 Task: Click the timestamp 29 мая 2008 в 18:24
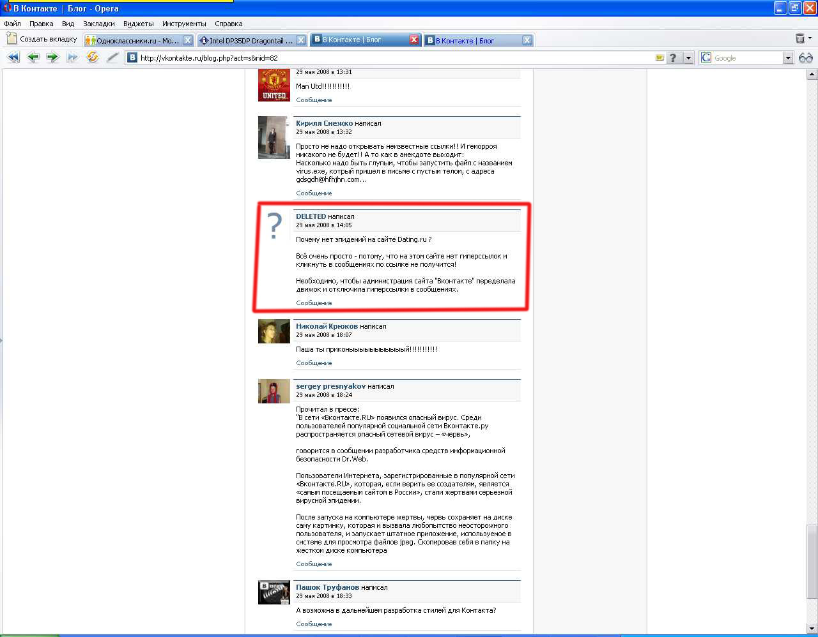click(x=324, y=395)
